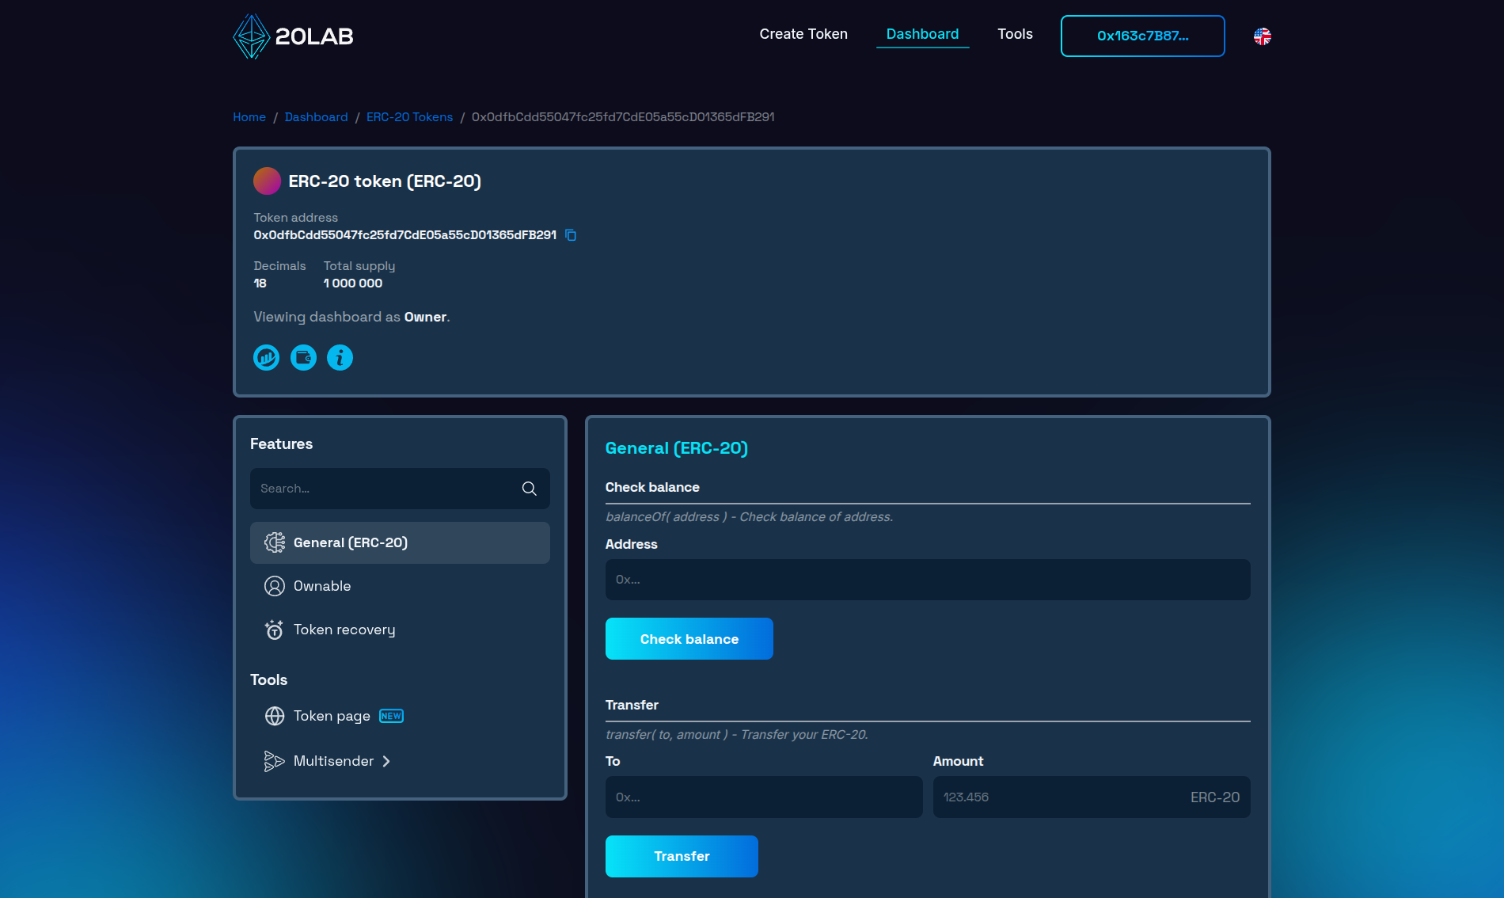
Task: Follow the ERC-20 Tokens breadcrumb link
Action: coord(409,117)
